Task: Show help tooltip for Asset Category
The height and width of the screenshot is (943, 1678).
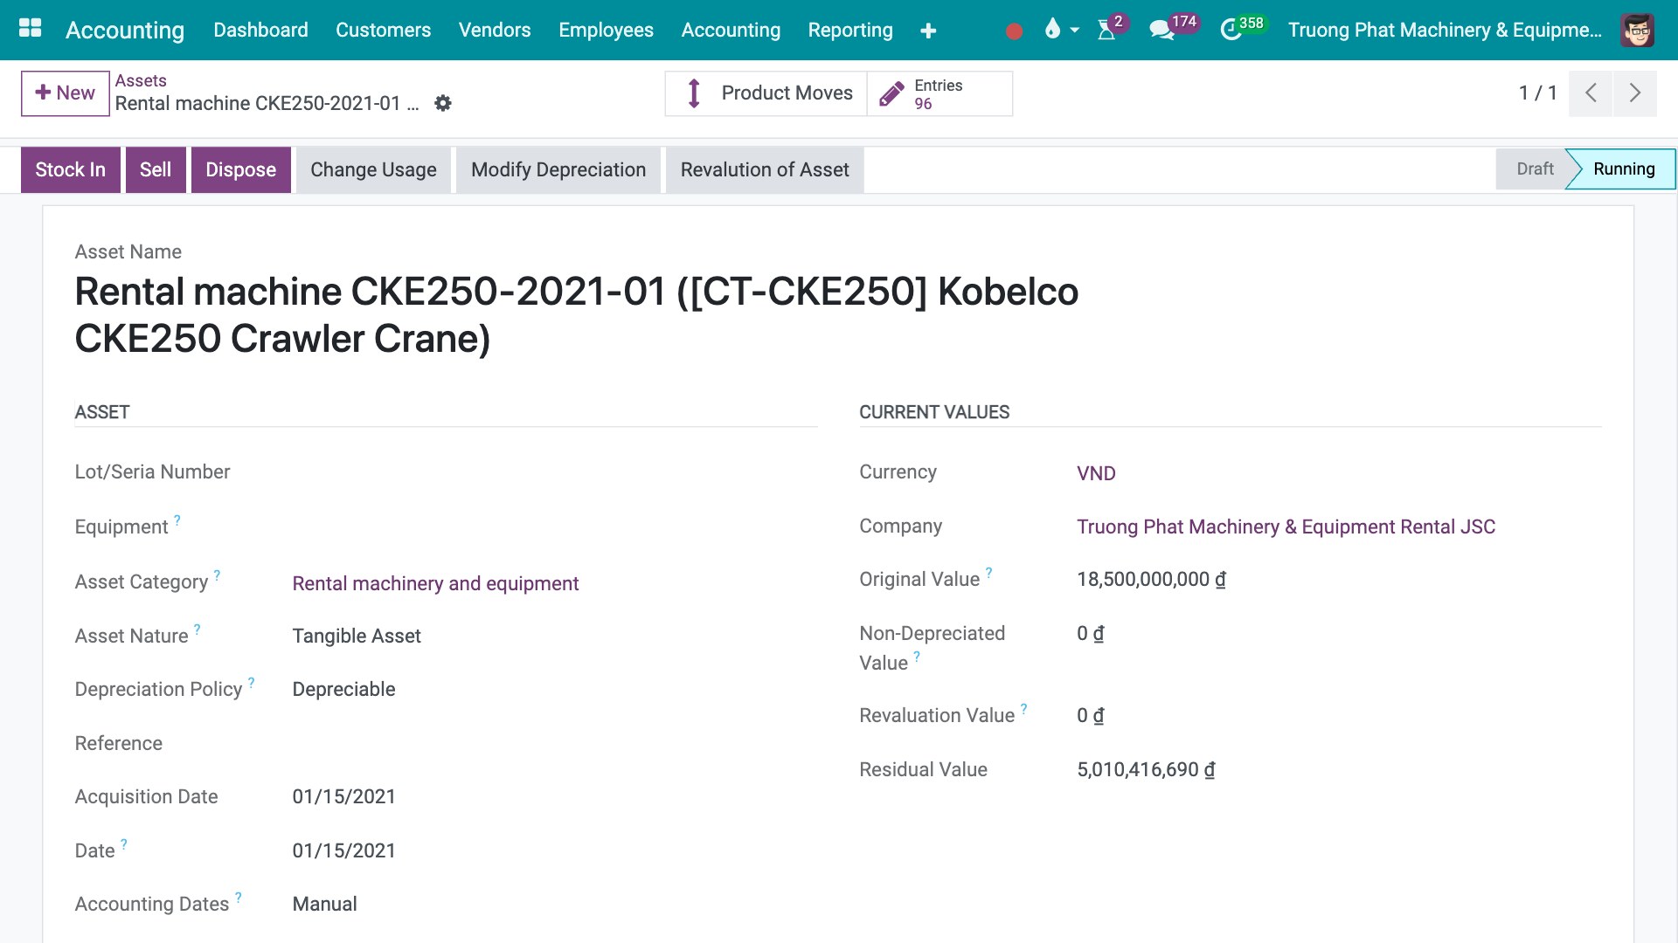Action: 218,575
